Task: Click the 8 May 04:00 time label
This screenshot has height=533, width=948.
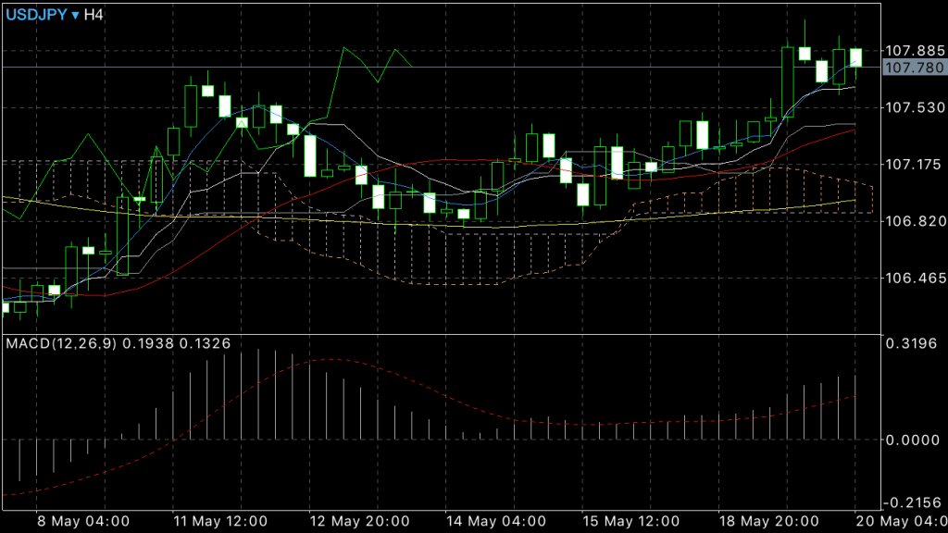Action: pos(82,521)
